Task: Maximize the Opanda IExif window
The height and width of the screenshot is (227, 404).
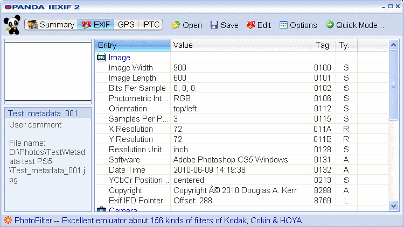Action: [391, 6]
